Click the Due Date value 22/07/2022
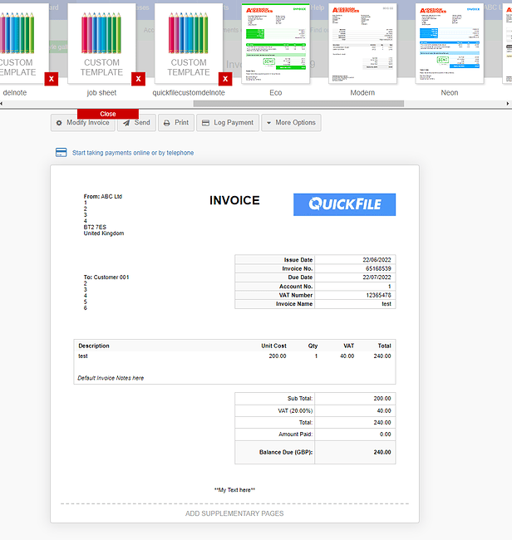The image size is (512, 540). [x=377, y=277]
